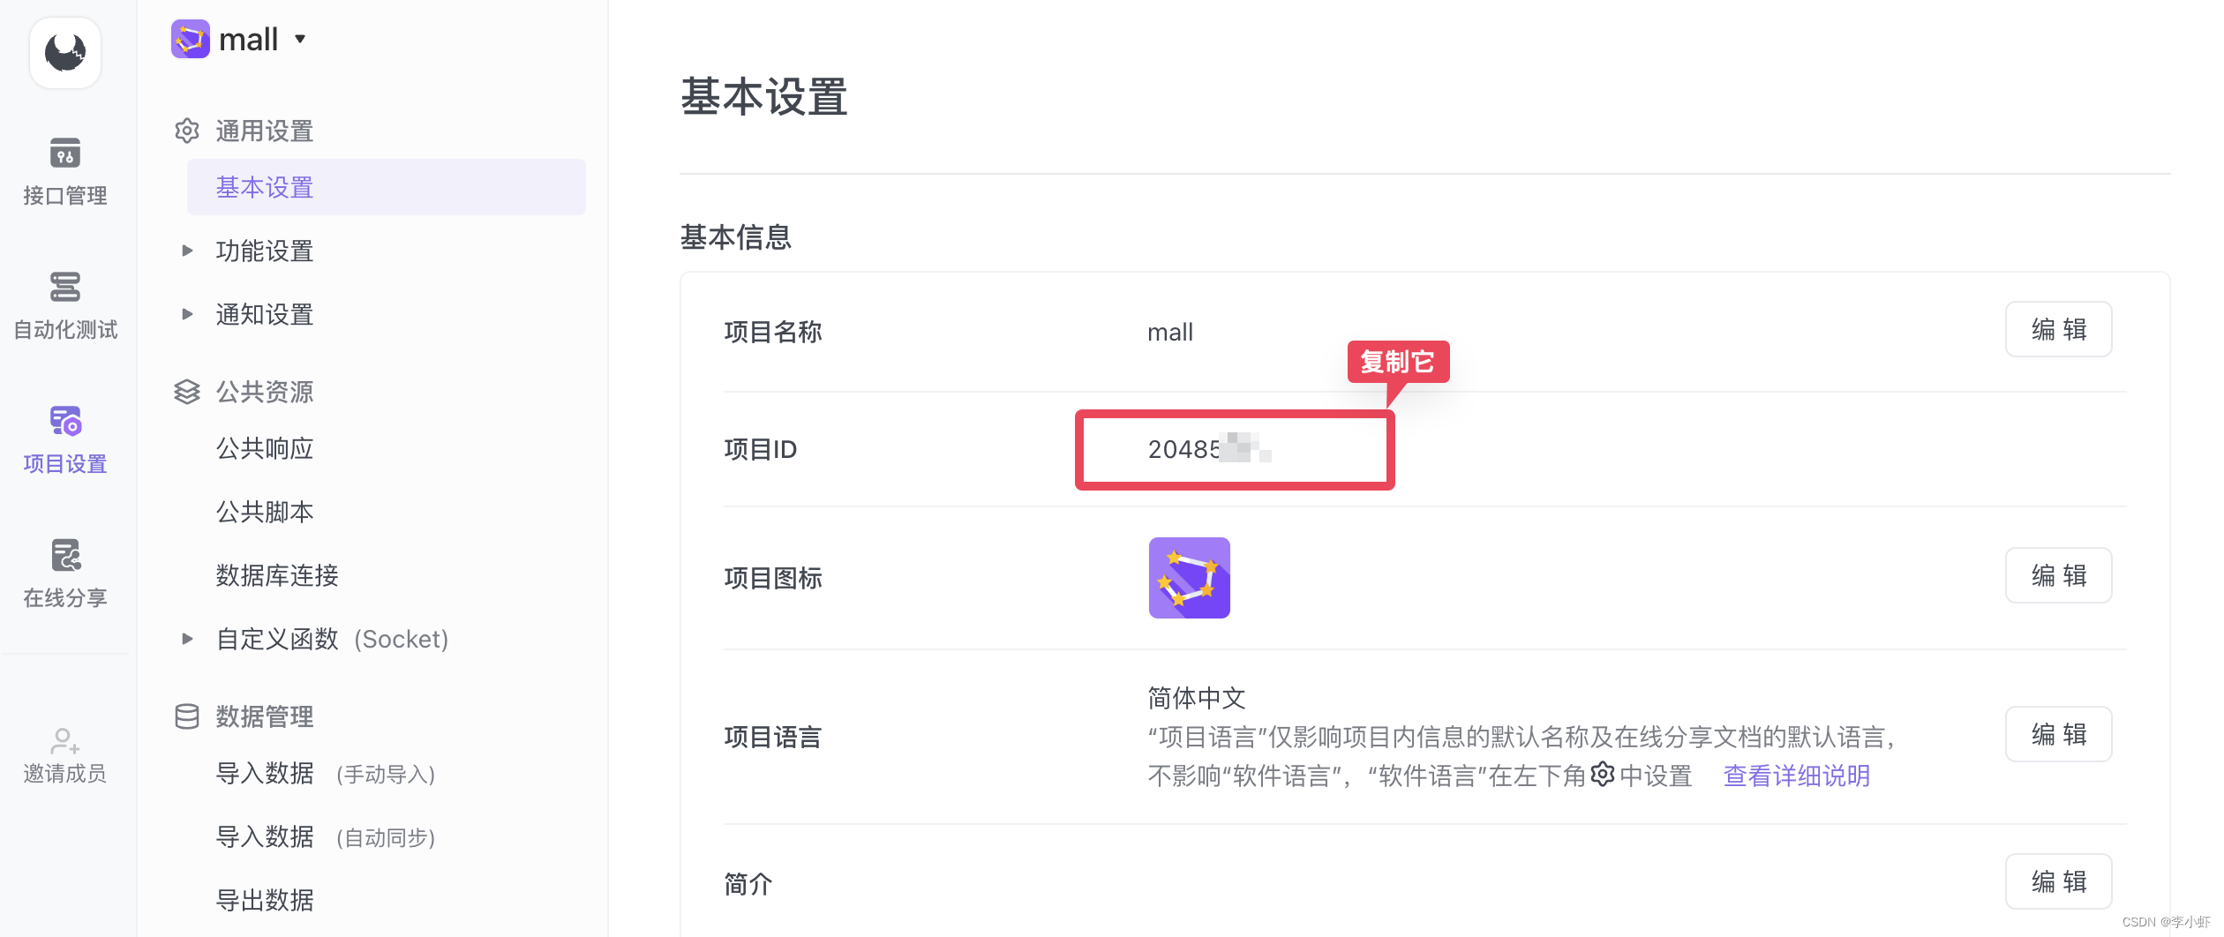Click the 邀请成员 invite icon
Image resolution: width=2224 pixels, height=937 pixels.
(64, 741)
